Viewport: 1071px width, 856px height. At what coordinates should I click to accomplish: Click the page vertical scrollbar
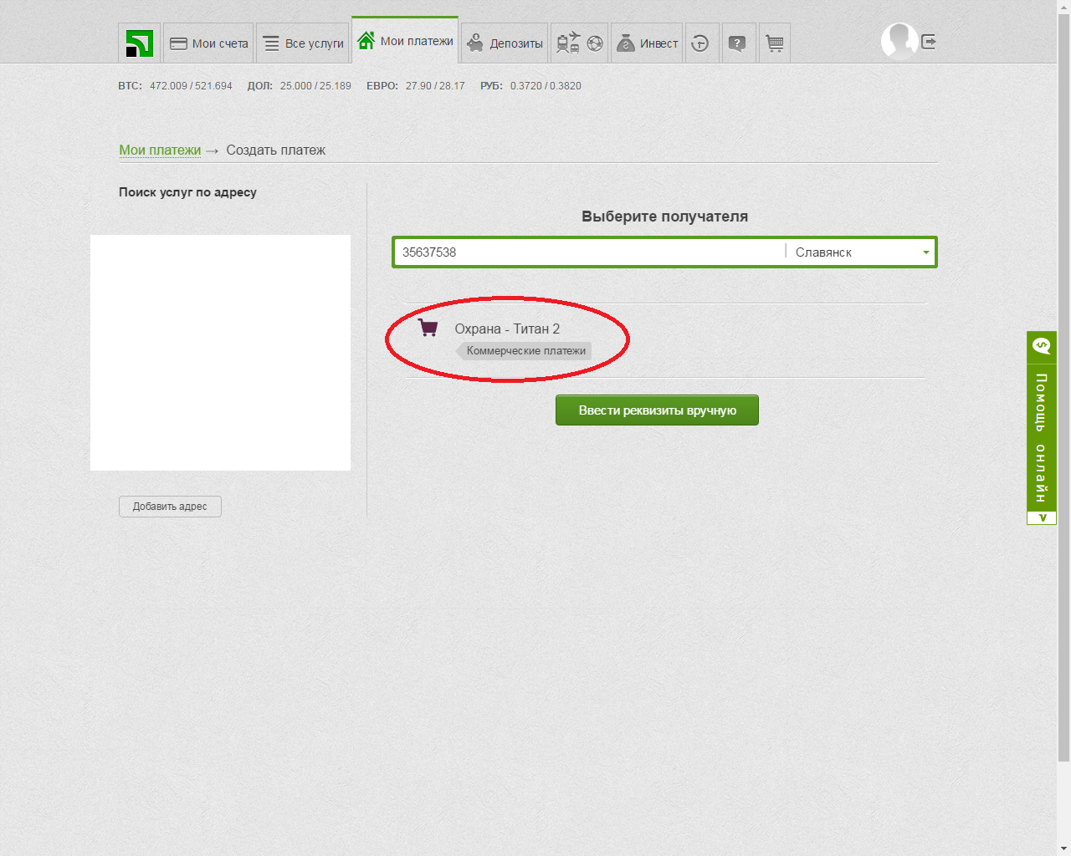tap(1063, 388)
